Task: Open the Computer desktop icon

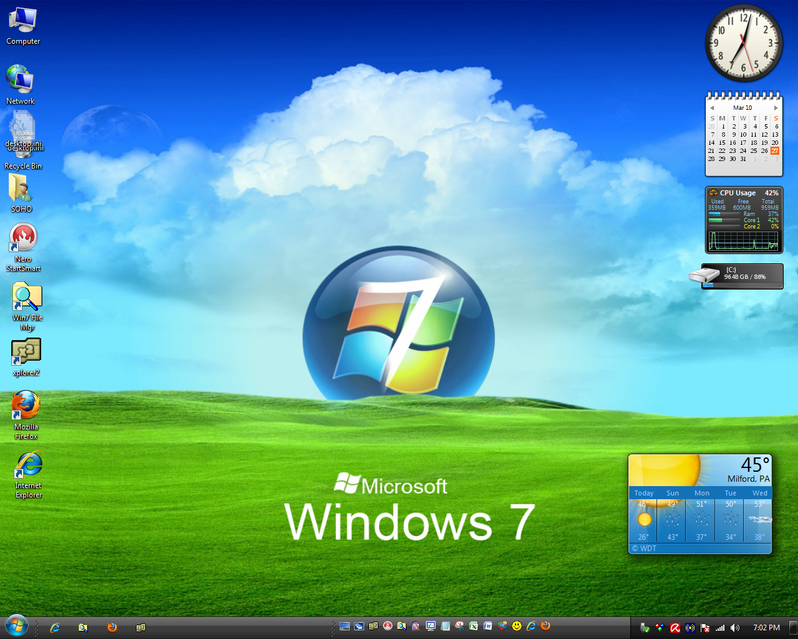Action: 23,26
